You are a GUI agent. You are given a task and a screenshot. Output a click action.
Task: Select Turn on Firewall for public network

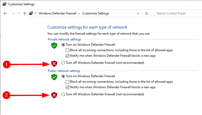63,76
